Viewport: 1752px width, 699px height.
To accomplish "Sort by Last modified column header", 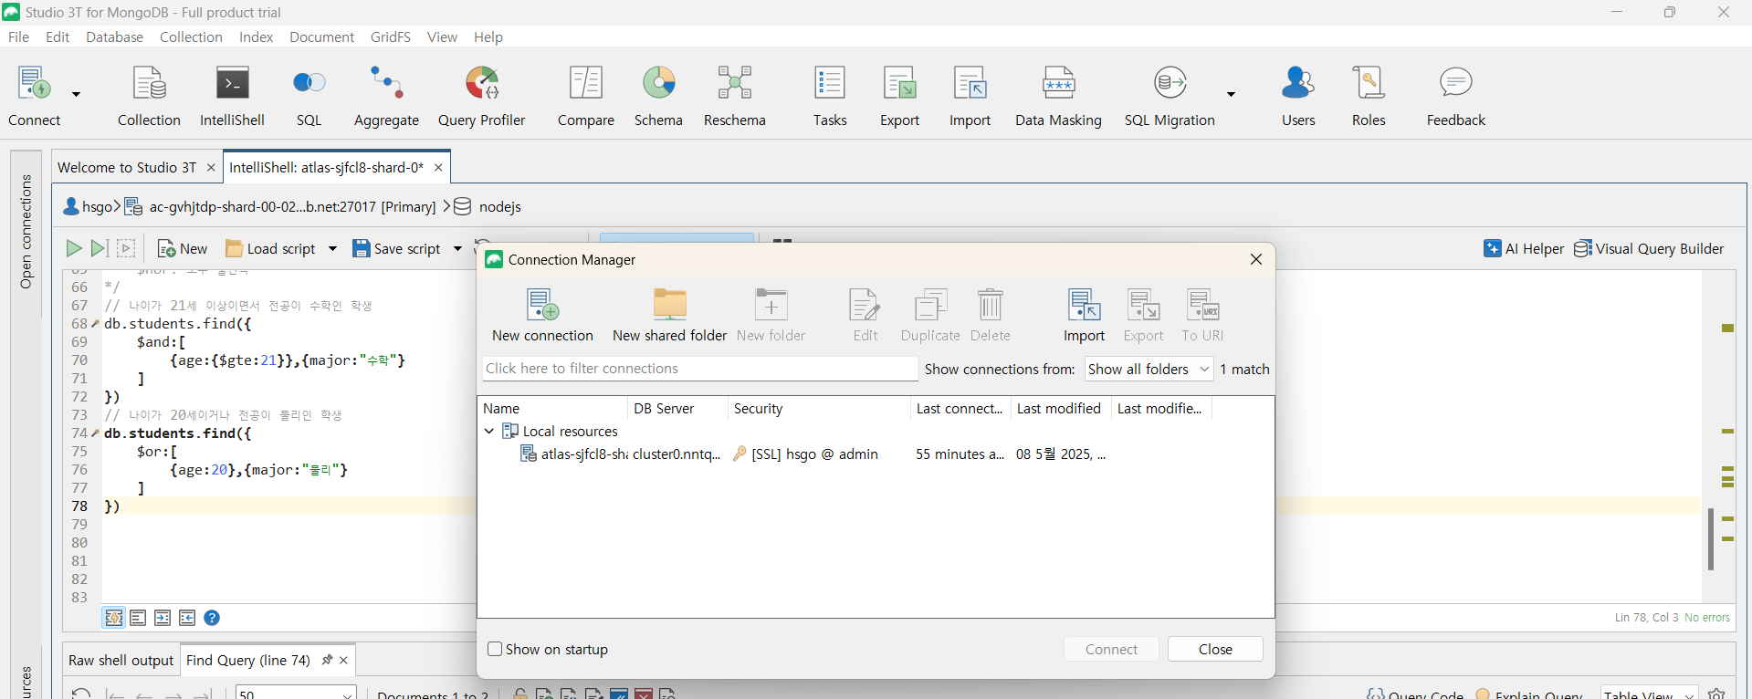I will tap(1061, 408).
